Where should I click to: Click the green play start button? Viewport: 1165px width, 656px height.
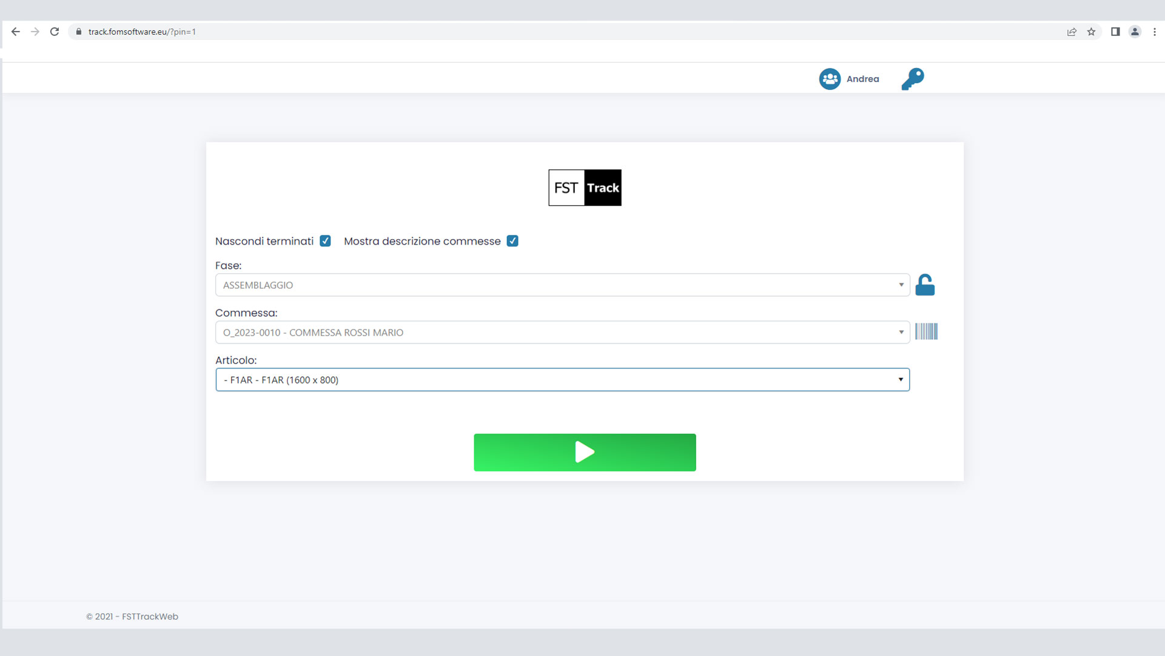pyautogui.click(x=585, y=452)
